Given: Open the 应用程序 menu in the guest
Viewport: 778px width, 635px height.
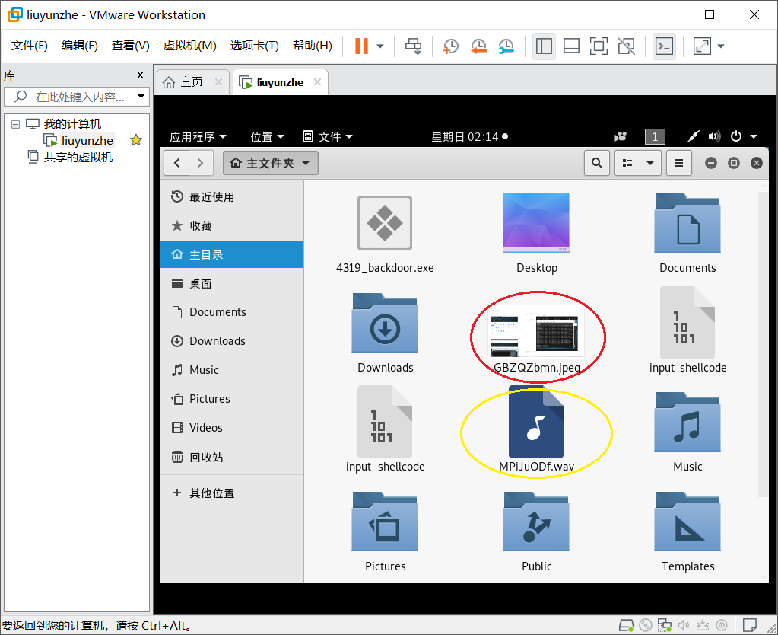Looking at the screenshot, I should click(198, 136).
